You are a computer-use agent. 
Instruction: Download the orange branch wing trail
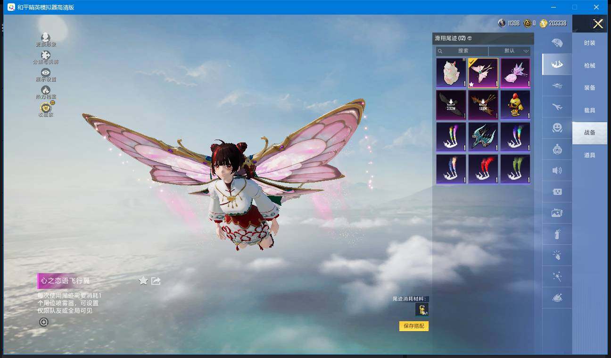tap(483, 105)
